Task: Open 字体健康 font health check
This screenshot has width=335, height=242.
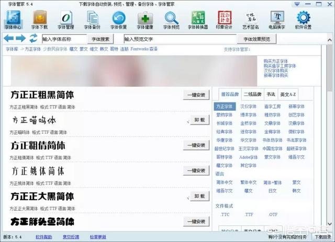Action: click(x=145, y=20)
